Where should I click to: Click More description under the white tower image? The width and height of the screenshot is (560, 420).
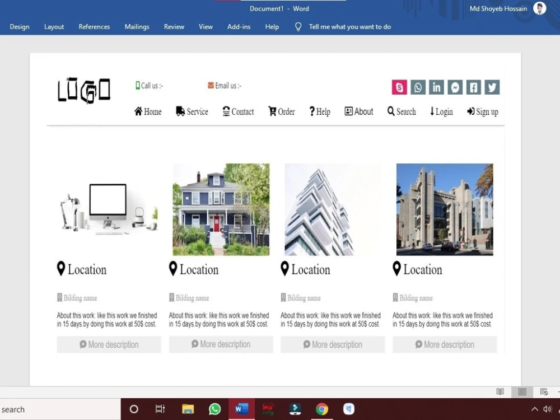click(x=333, y=344)
